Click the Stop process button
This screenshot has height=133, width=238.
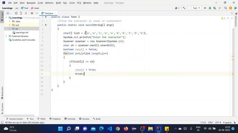point(220,8)
